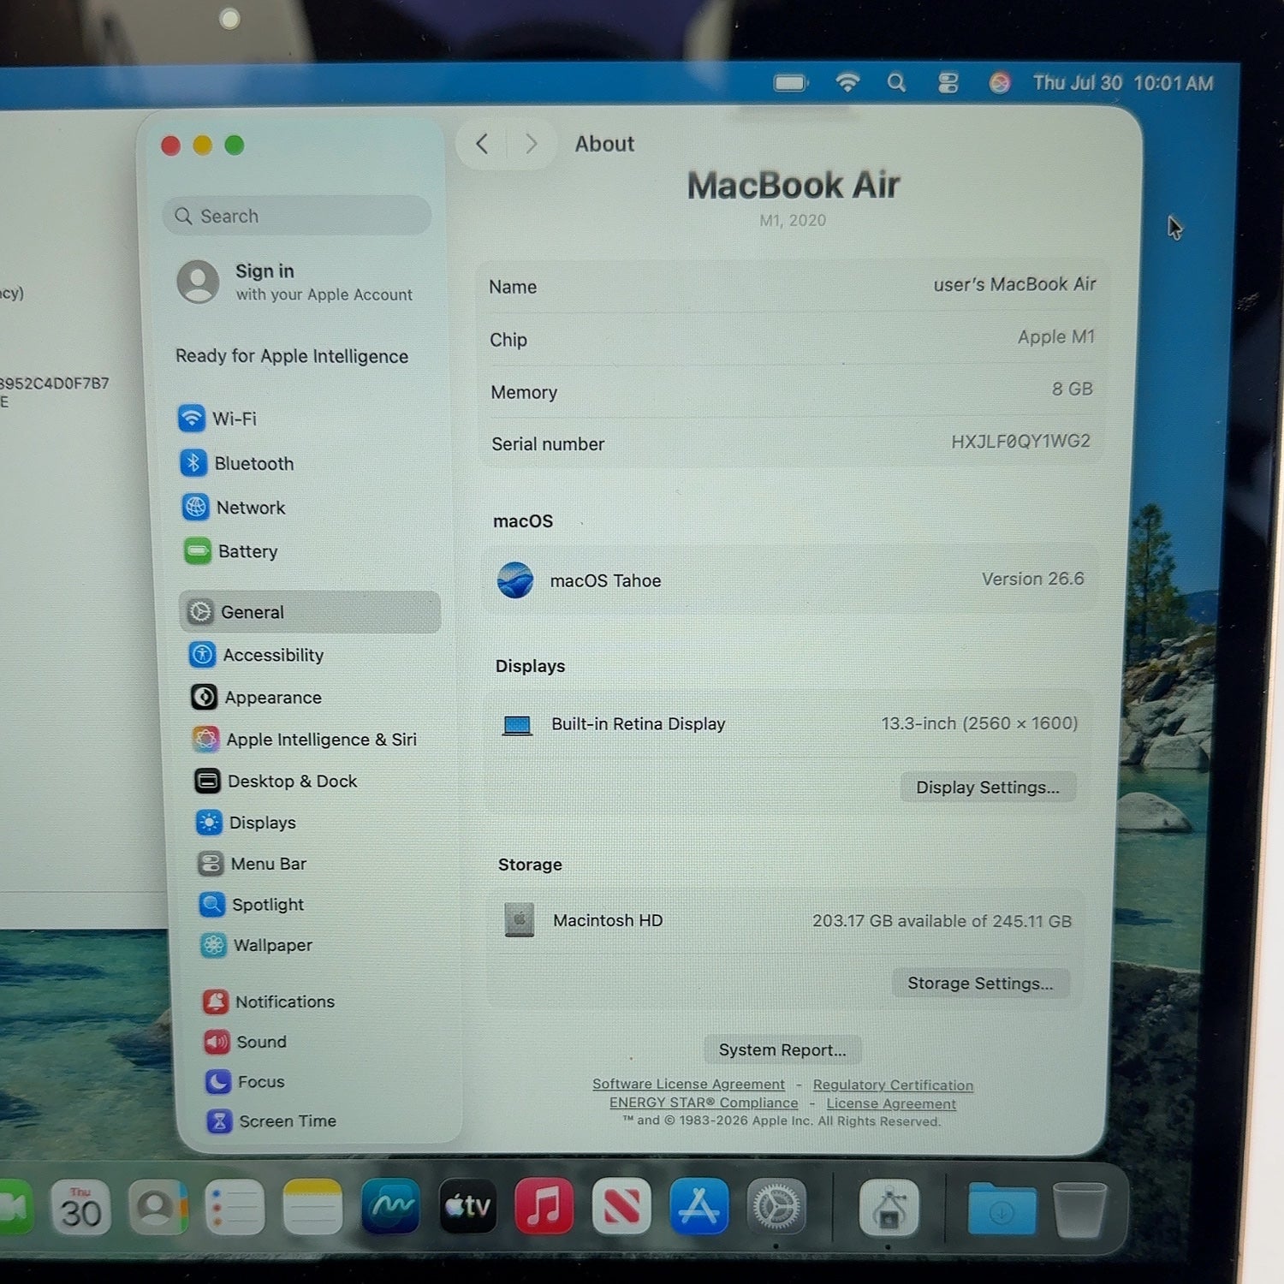
Task: Click Ready for Apple Intelligence
Action: point(292,356)
